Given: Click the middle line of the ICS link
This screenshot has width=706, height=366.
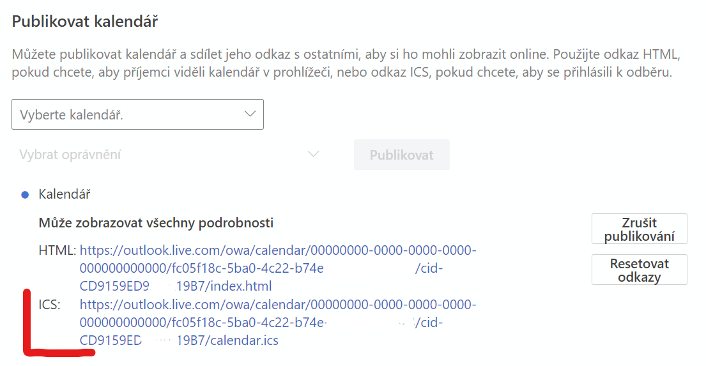Looking at the screenshot, I should [261, 323].
